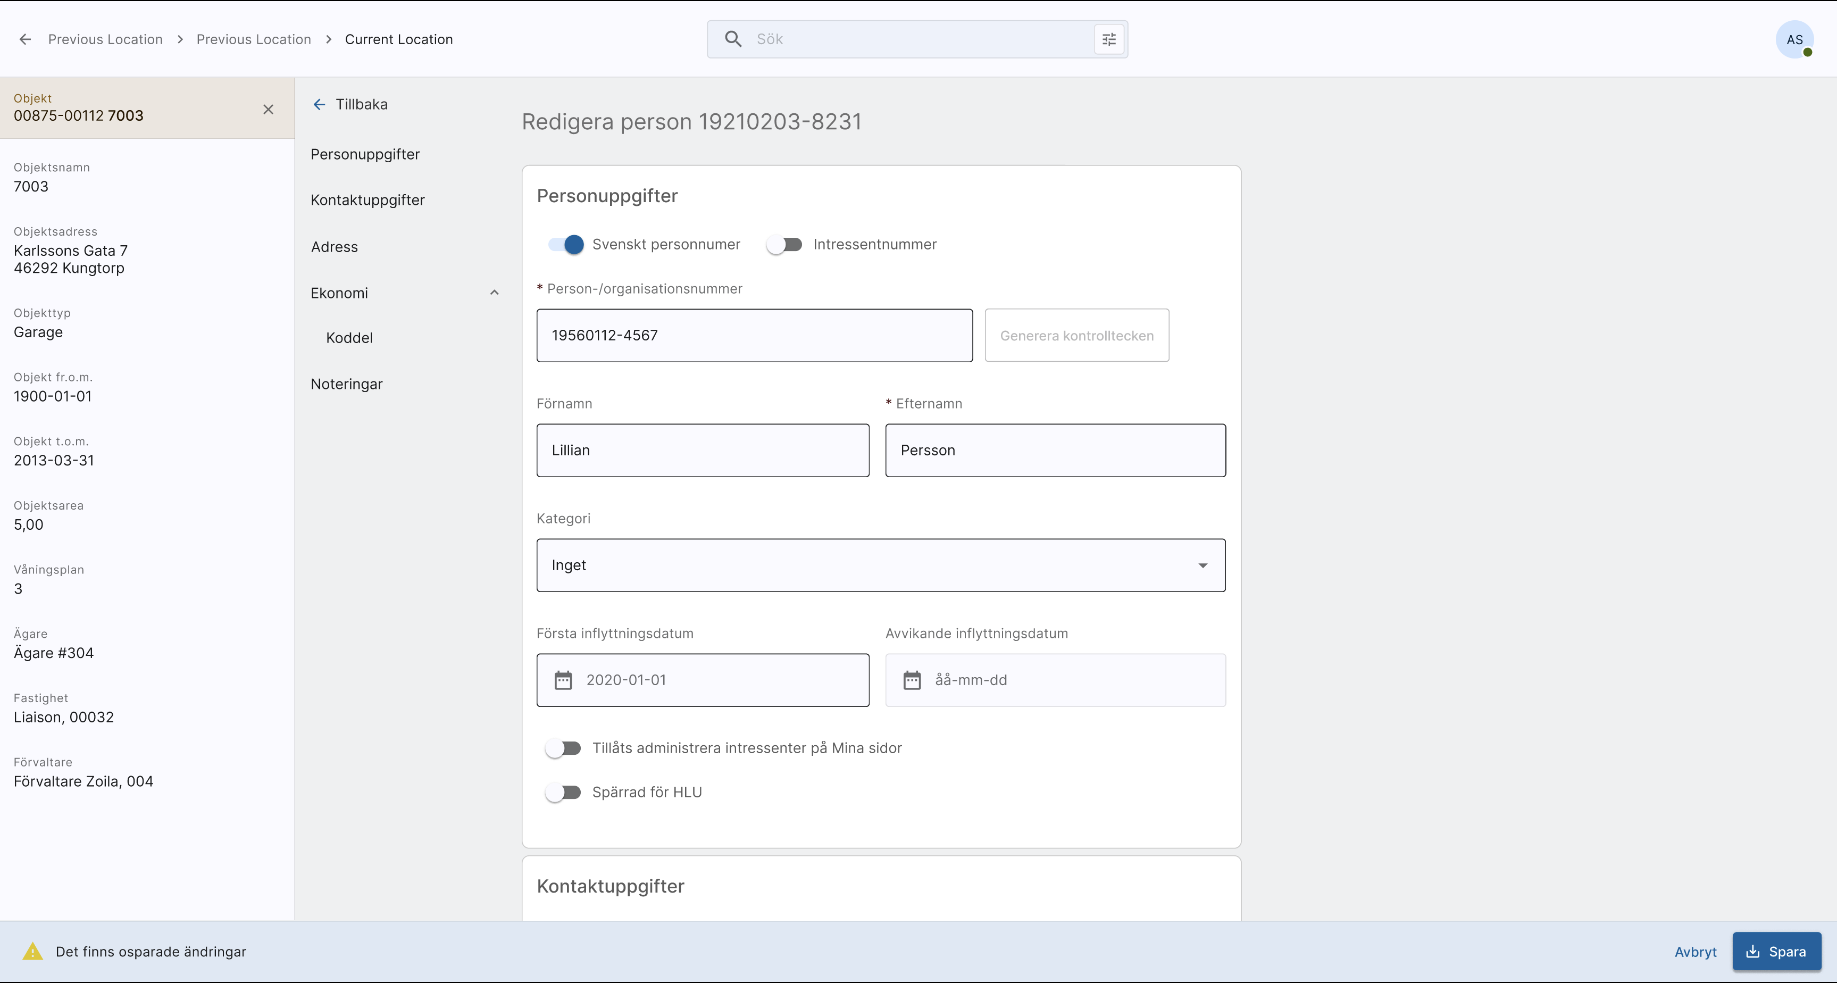Go to first Previous Location breadcrumb
The height and width of the screenshot is (983, 1837).
[105, 39]
